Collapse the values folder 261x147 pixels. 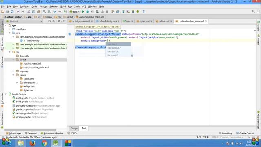pos(13,75)
